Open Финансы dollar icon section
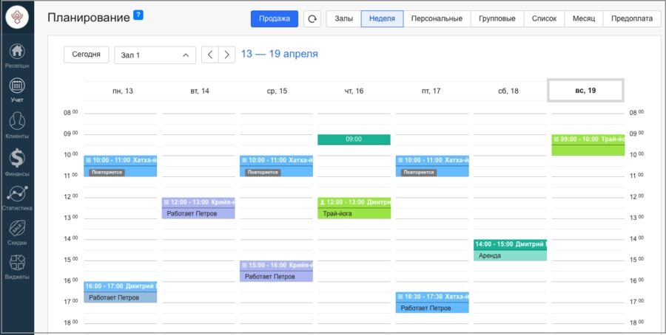The height and width of the screenshot is (335, 666). coord(17,162)
